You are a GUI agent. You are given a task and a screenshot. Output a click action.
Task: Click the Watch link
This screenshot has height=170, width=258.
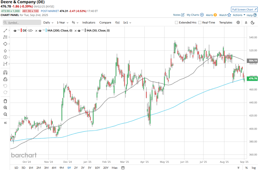click(223, 15)
